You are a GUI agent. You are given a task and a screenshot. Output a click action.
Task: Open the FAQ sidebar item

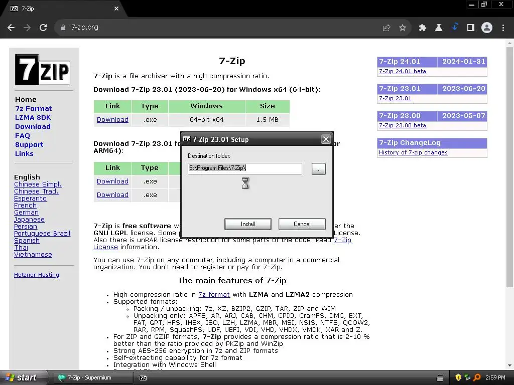(22, 135)
